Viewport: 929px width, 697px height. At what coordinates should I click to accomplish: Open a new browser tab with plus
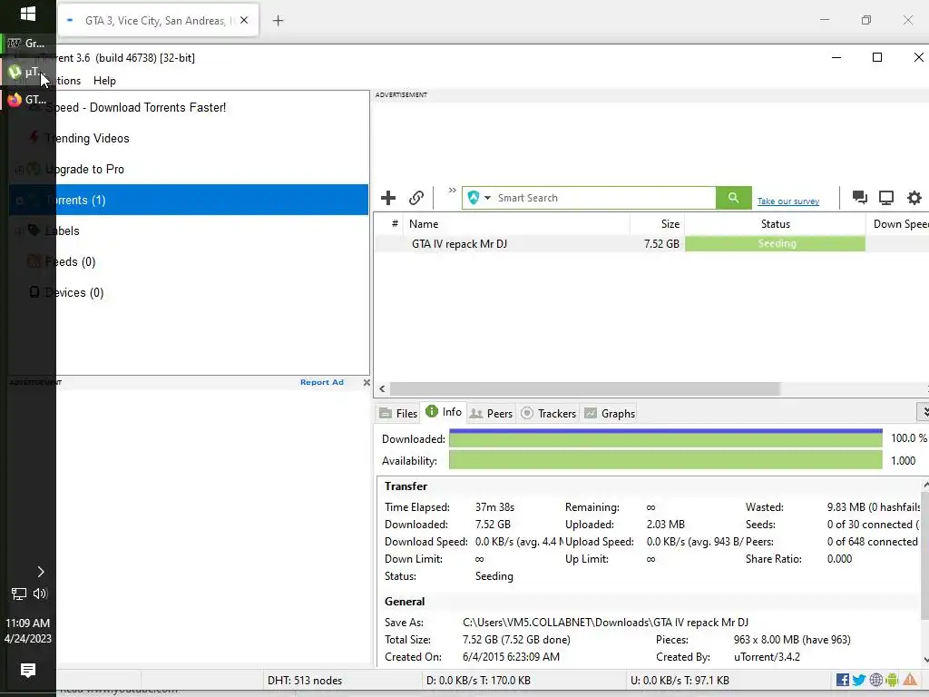278,21
